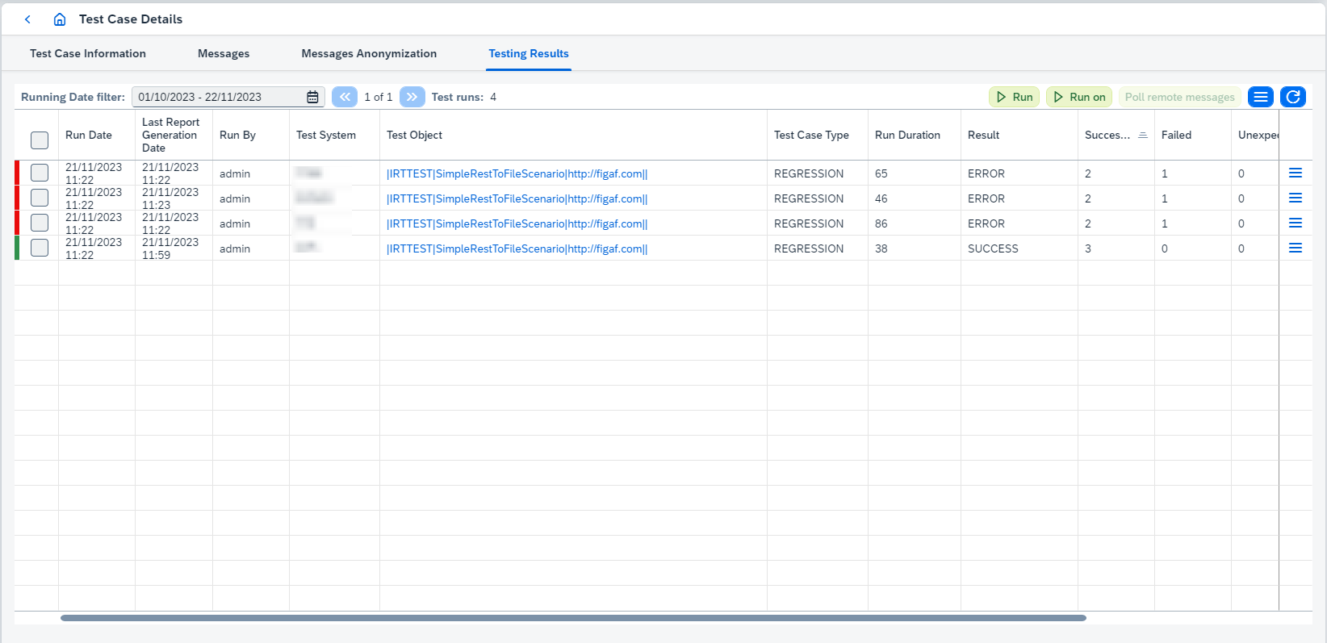Open row menu for run duration 86
Screen dimensions: 1327x643
click(1296, 223)
